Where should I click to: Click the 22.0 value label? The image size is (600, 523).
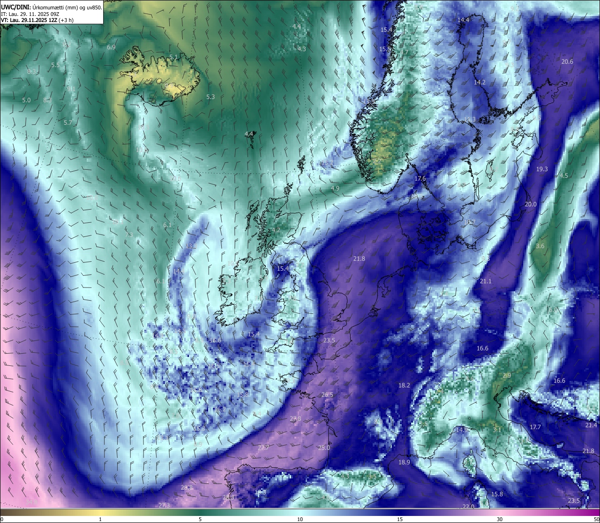click(468, 507)
